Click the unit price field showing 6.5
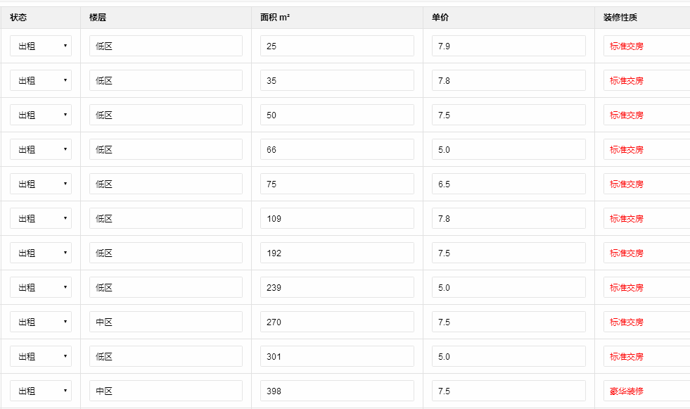Screen dimensions: 690x409 click(509, 184)
